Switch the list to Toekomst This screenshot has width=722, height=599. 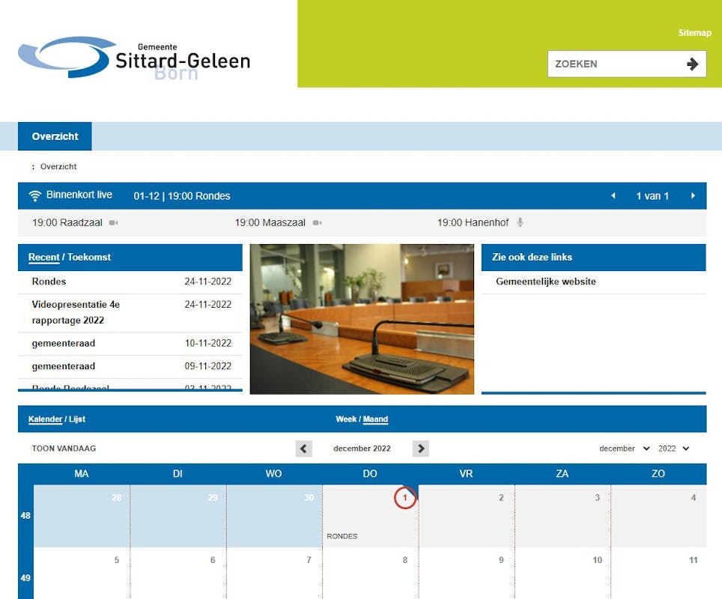click(89, 258)
